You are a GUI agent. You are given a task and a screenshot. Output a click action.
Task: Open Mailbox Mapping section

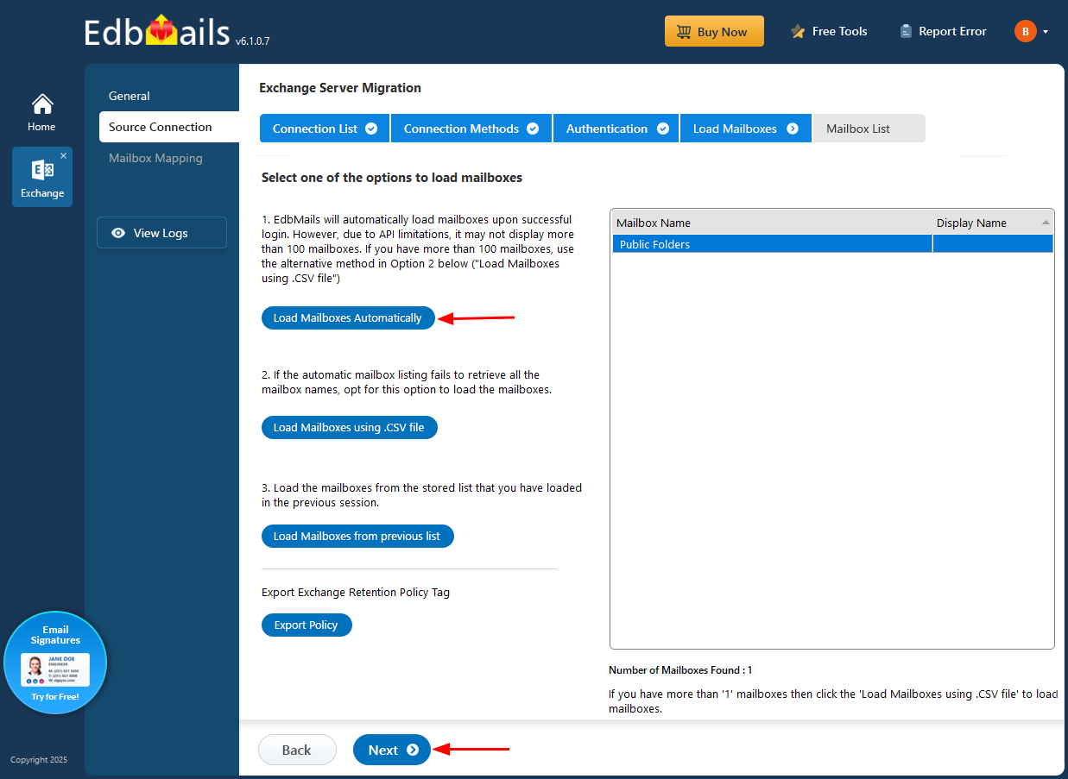(155, 158)
